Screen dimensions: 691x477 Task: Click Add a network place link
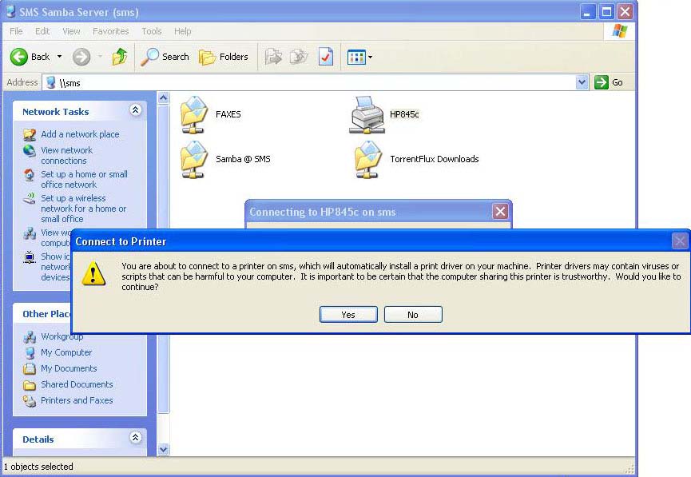coord(80,134)
